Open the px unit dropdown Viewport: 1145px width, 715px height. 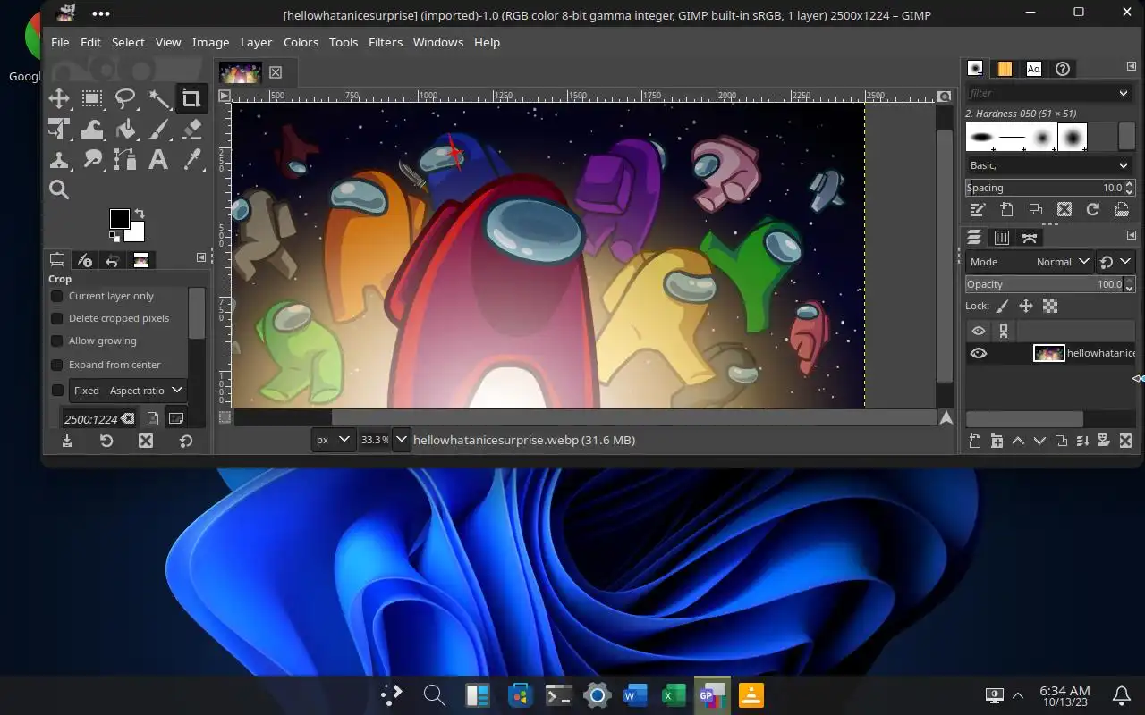333,440
